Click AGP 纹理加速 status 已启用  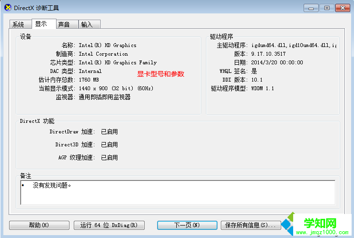coord(109,157)
